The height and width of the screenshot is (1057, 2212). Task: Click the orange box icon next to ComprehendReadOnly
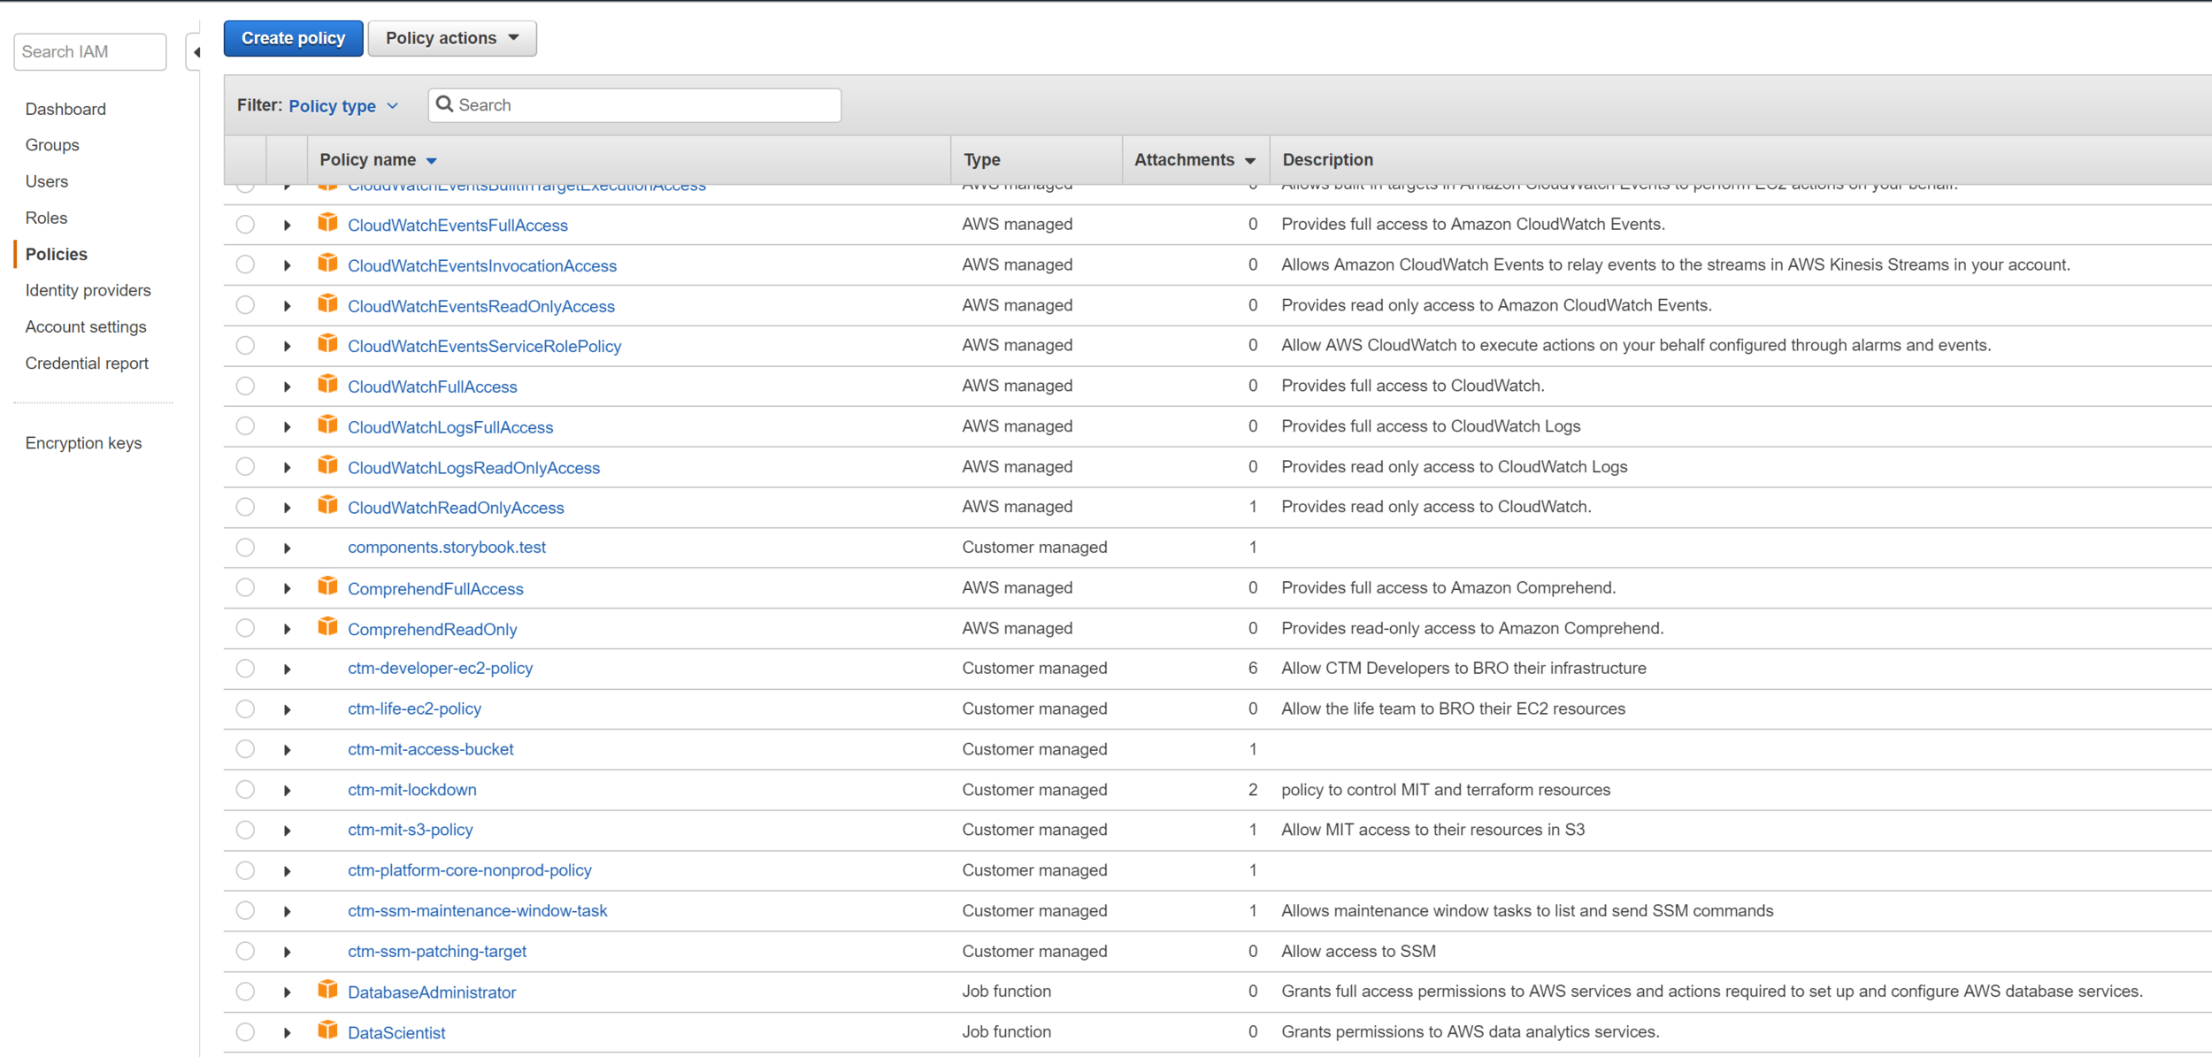click(x=327, y=627)
